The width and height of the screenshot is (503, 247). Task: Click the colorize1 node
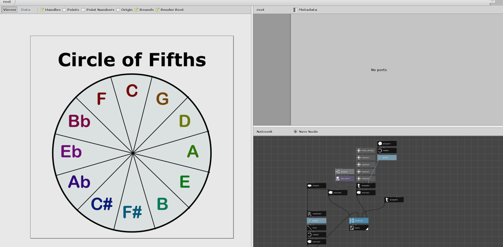(x=366, y=193)
